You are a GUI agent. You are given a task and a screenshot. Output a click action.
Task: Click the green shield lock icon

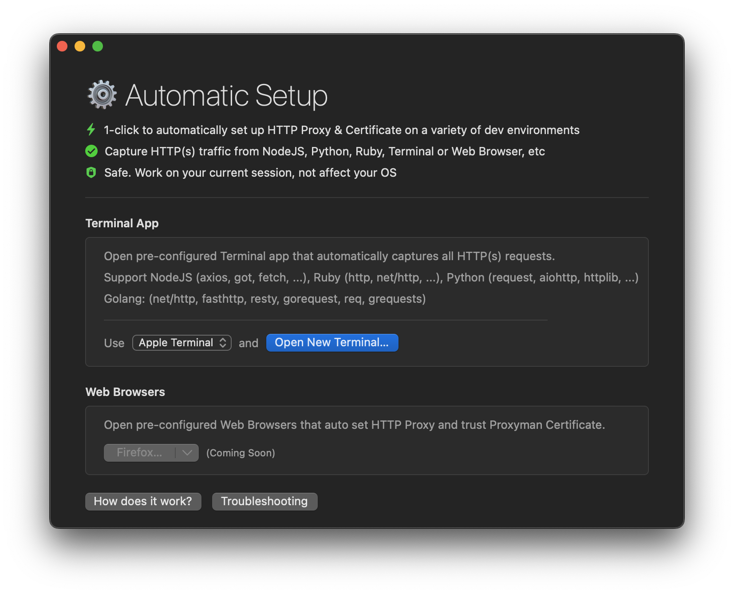91,172
